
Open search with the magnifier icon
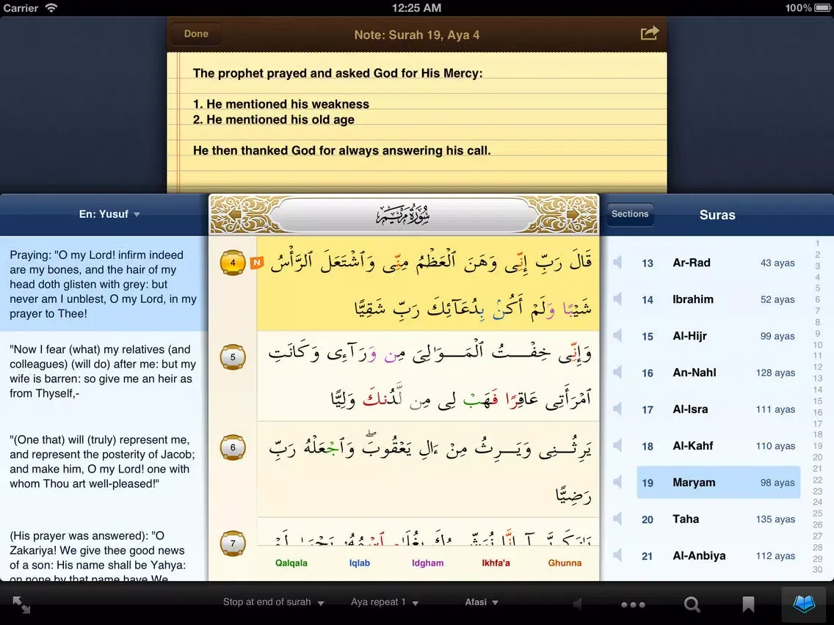[692, 604]
